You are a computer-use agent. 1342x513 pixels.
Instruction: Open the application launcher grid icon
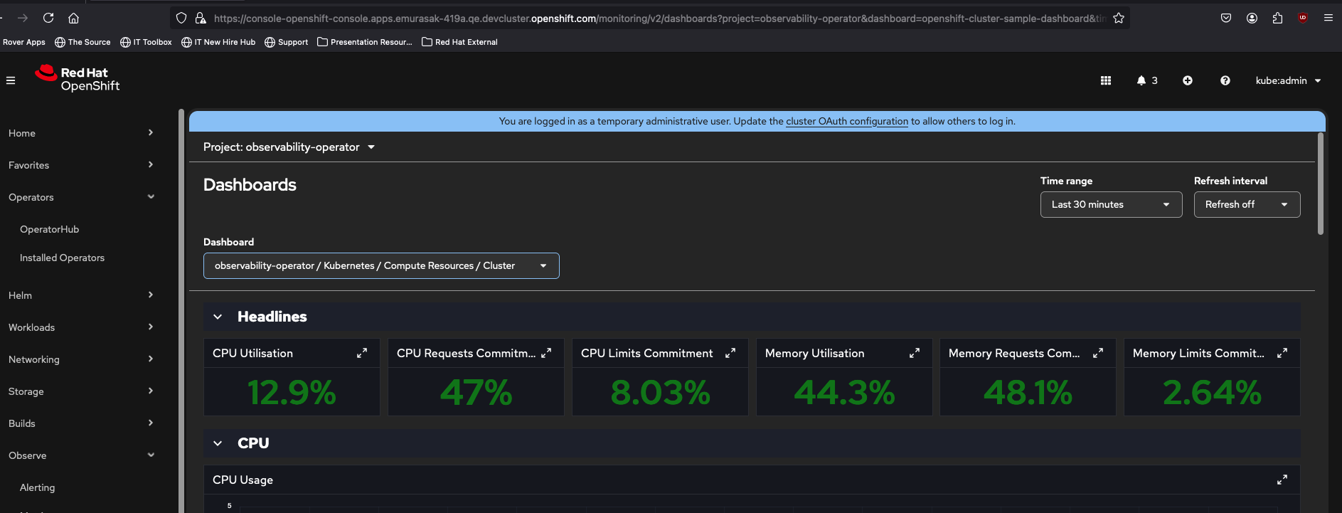click(1106, 80)
